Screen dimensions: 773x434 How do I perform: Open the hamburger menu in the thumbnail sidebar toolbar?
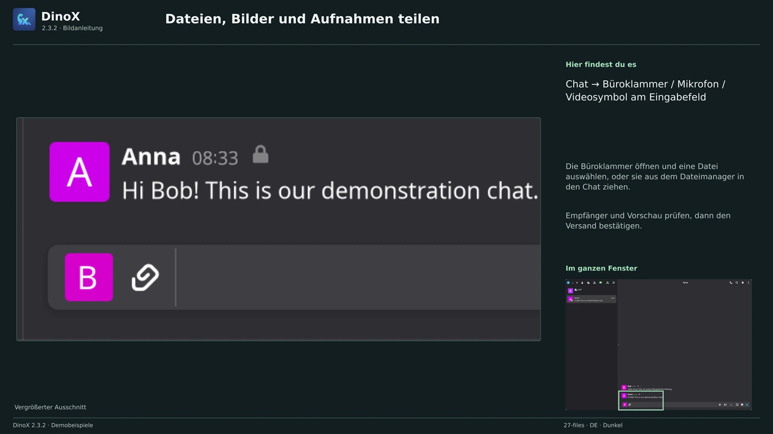coord(614,283)
